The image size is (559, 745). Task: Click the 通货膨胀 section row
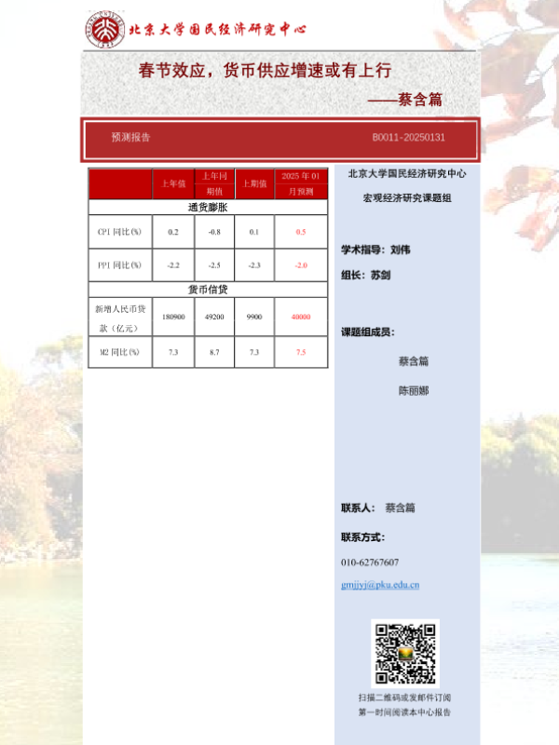pyautogui.click(x=208, y=208)
